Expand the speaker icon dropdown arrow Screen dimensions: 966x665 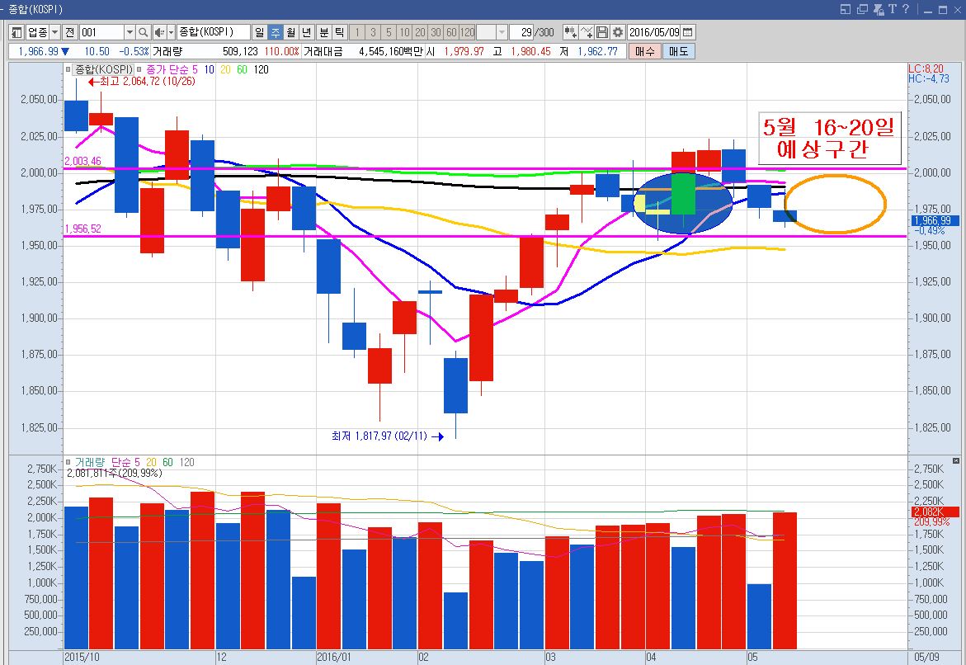click(x=172, y=32)
